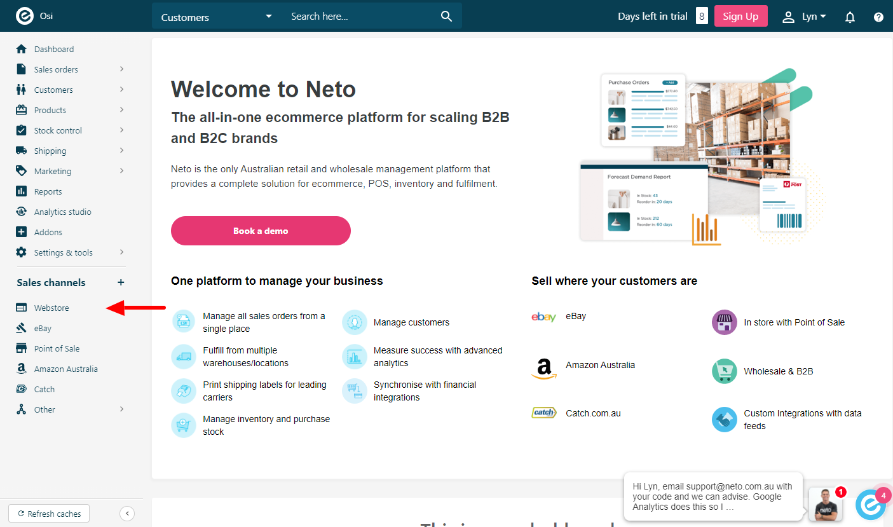The height and width of the screenshot is (527, 893).
Task: Click the Wholesale & B2B cart icon
Action: (x=725, y=371)
